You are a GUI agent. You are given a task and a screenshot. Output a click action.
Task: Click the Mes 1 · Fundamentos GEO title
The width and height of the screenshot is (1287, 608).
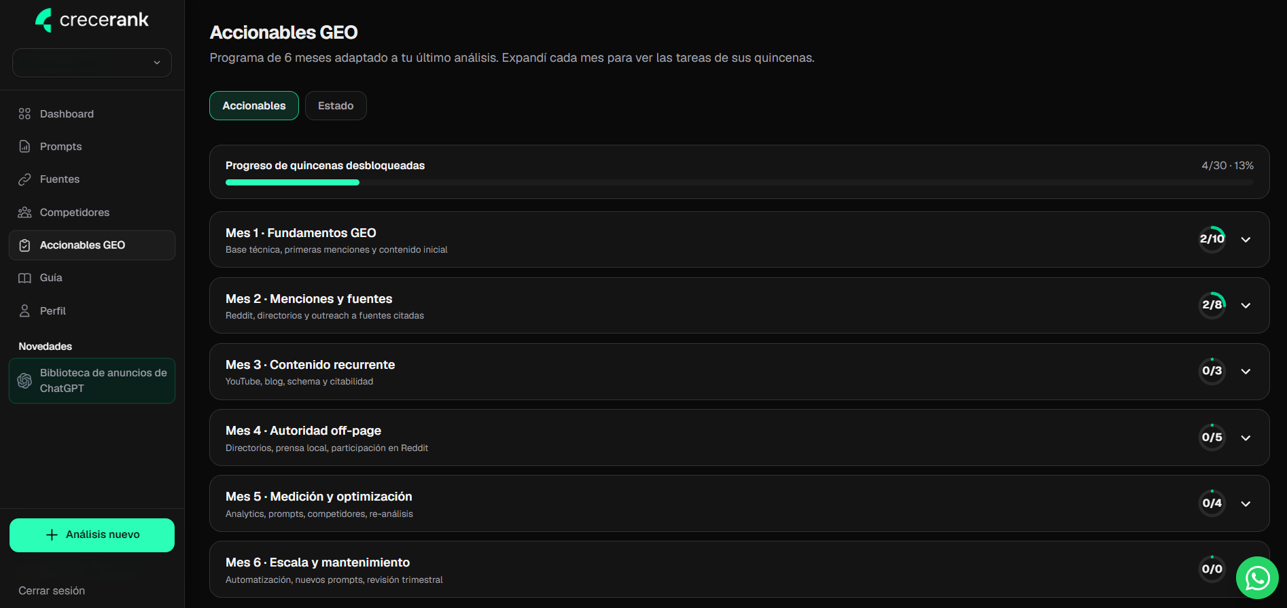coord(301,233)
